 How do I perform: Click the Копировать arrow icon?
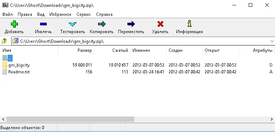coord(102,24)
